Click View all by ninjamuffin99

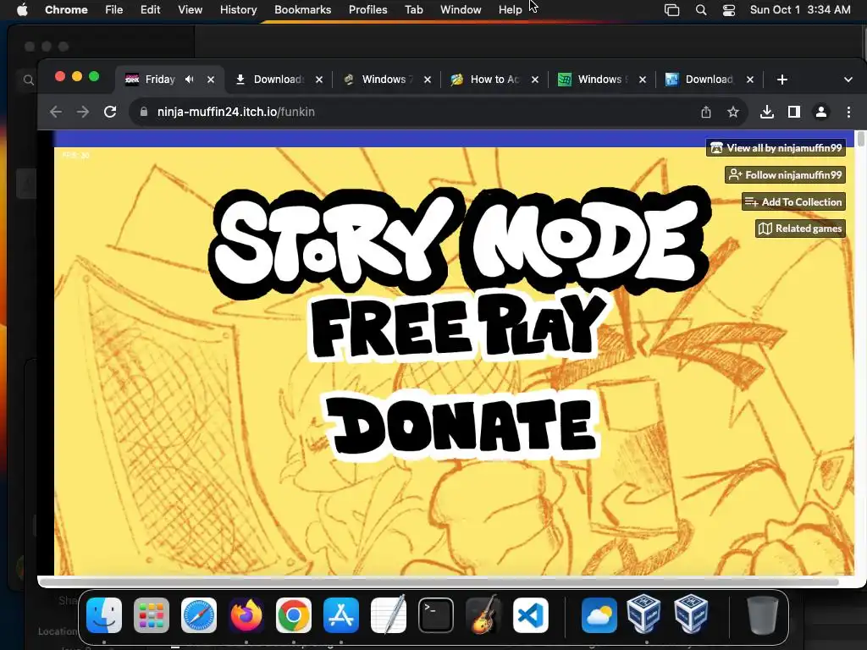tap(776, 147)
